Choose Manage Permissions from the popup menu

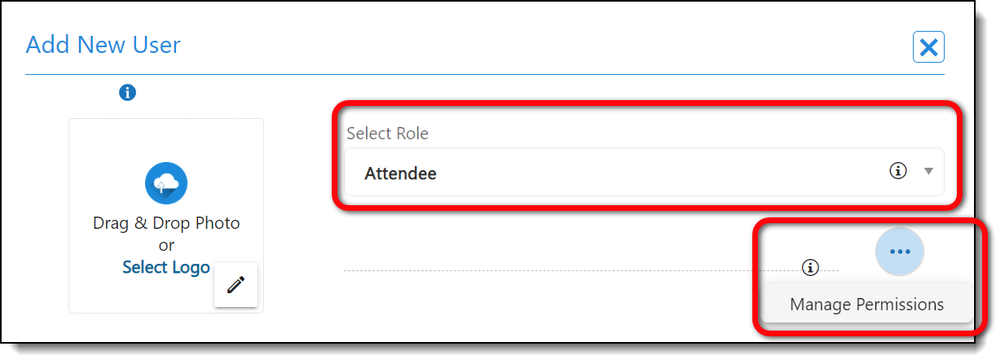(x=866, y=305)
